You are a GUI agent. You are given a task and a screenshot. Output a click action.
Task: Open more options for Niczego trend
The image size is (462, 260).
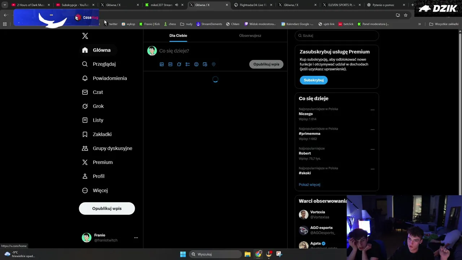tap(372, 110)
